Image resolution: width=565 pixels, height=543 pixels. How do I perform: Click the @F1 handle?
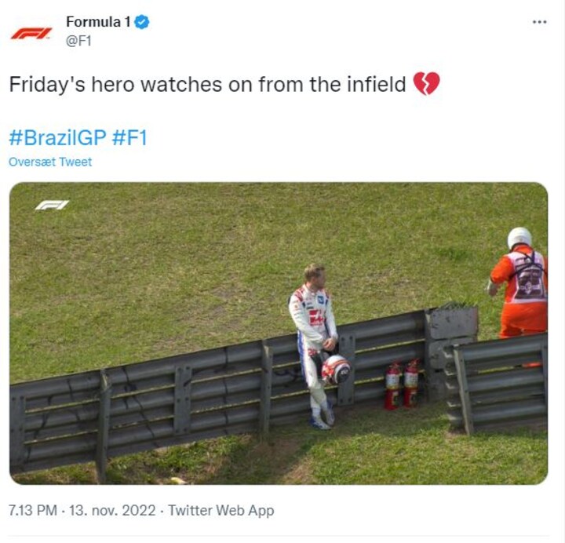pos(78,41)
